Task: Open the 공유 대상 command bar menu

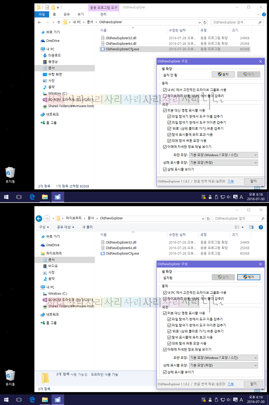Action: pos(66,227)
